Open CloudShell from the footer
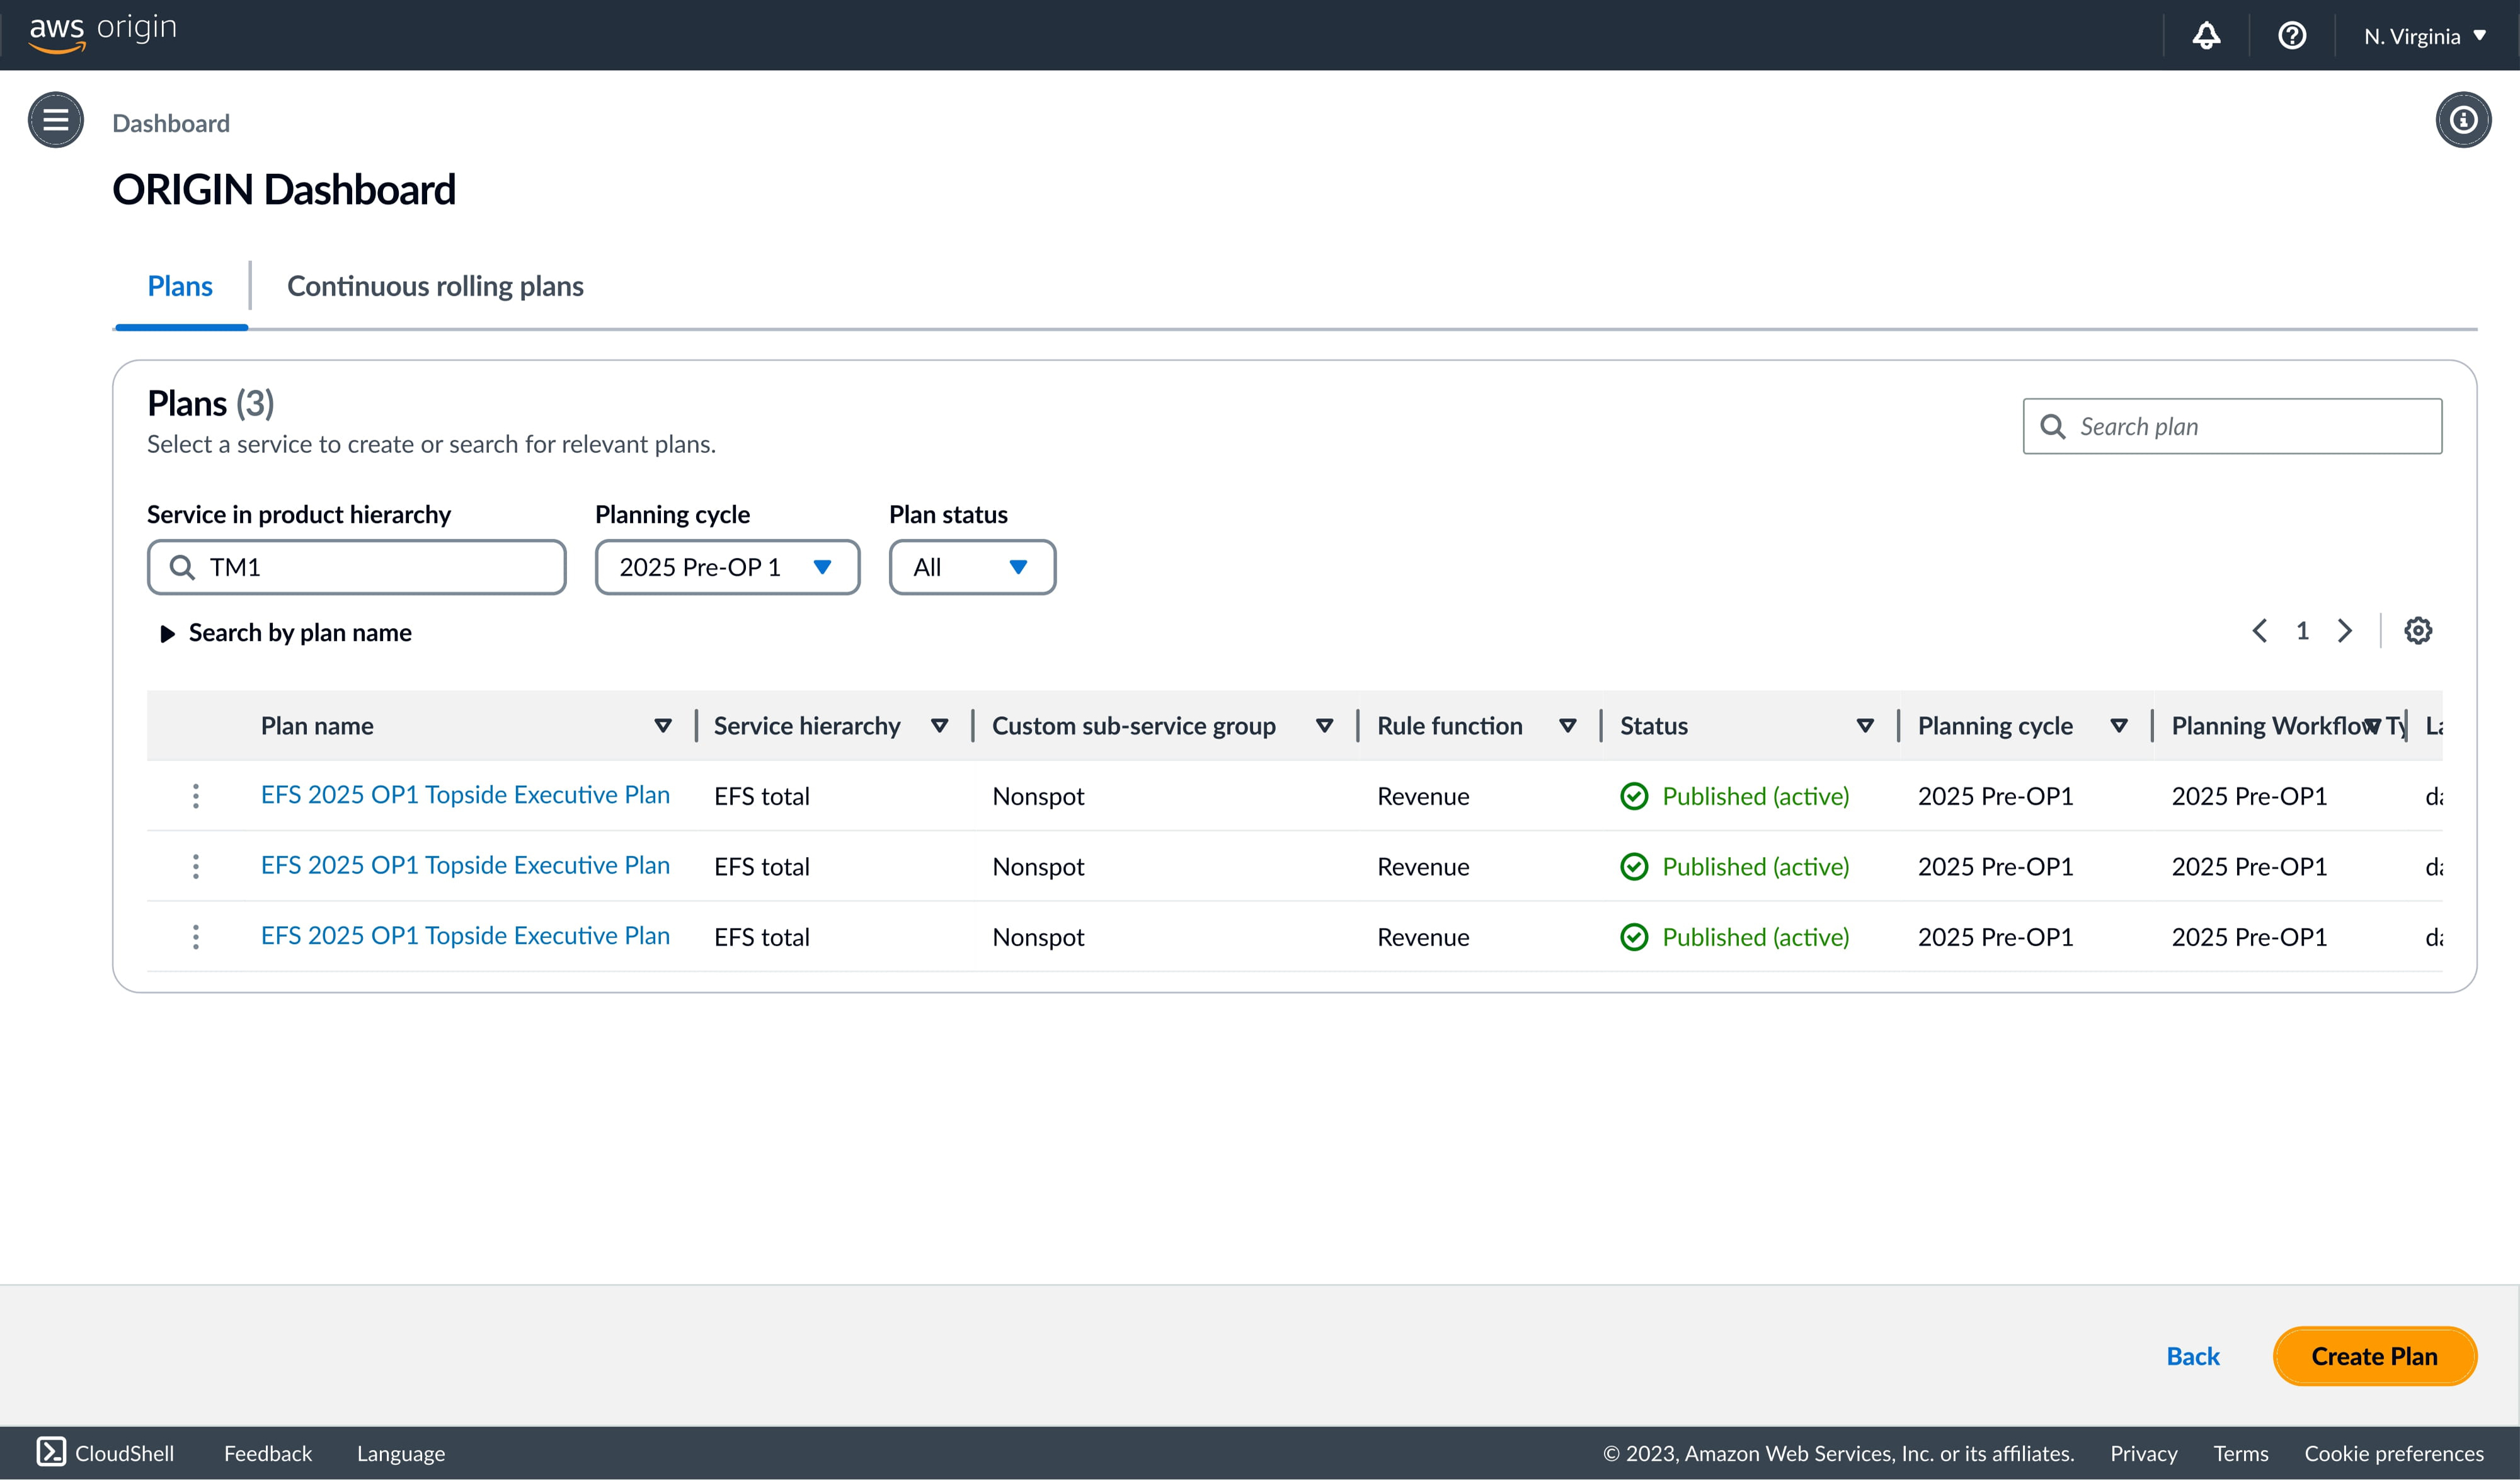This screenshot has width=2520, height=1480. coord(105,1453)
